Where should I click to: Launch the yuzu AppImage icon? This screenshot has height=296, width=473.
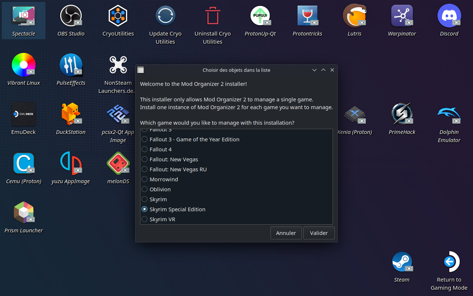tap(71, 163)
